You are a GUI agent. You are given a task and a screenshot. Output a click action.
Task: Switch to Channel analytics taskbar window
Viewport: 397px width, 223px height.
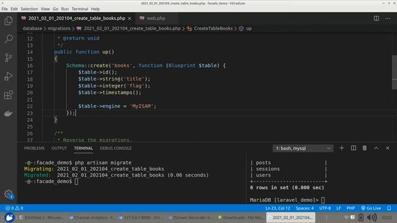(92, 217)
